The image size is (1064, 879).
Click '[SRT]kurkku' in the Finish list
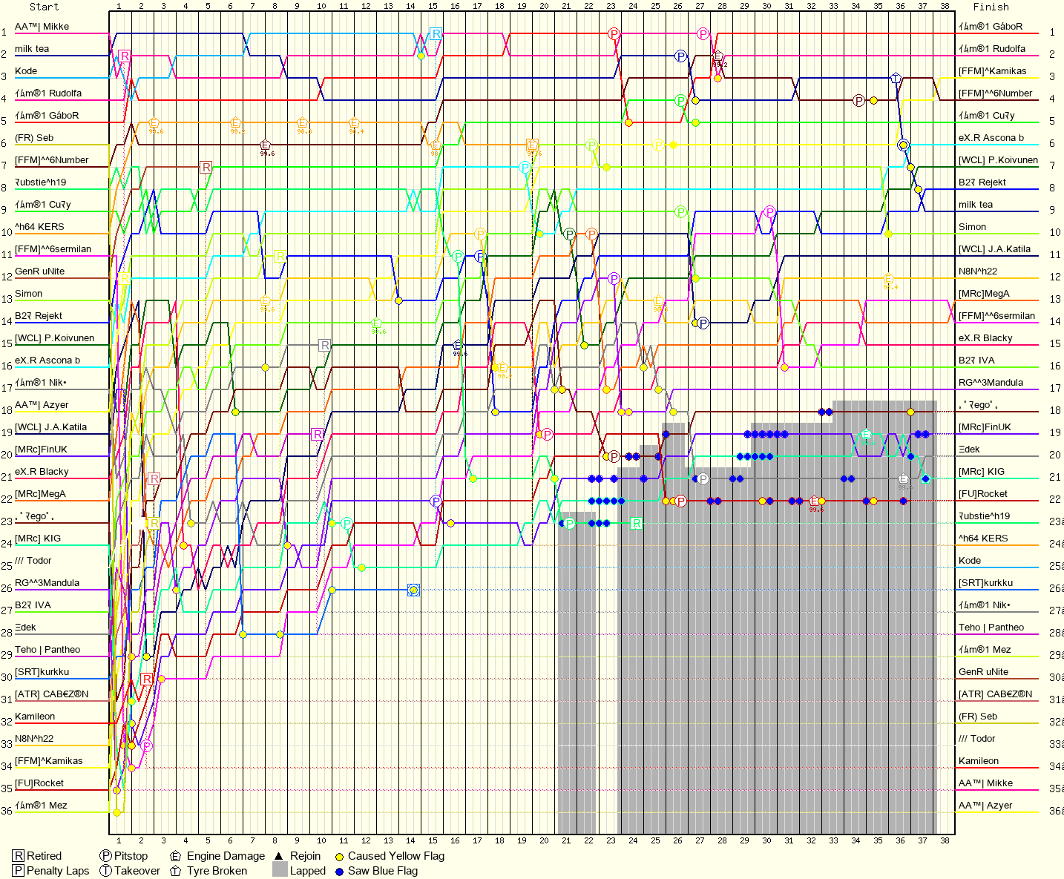coord(985,582)
